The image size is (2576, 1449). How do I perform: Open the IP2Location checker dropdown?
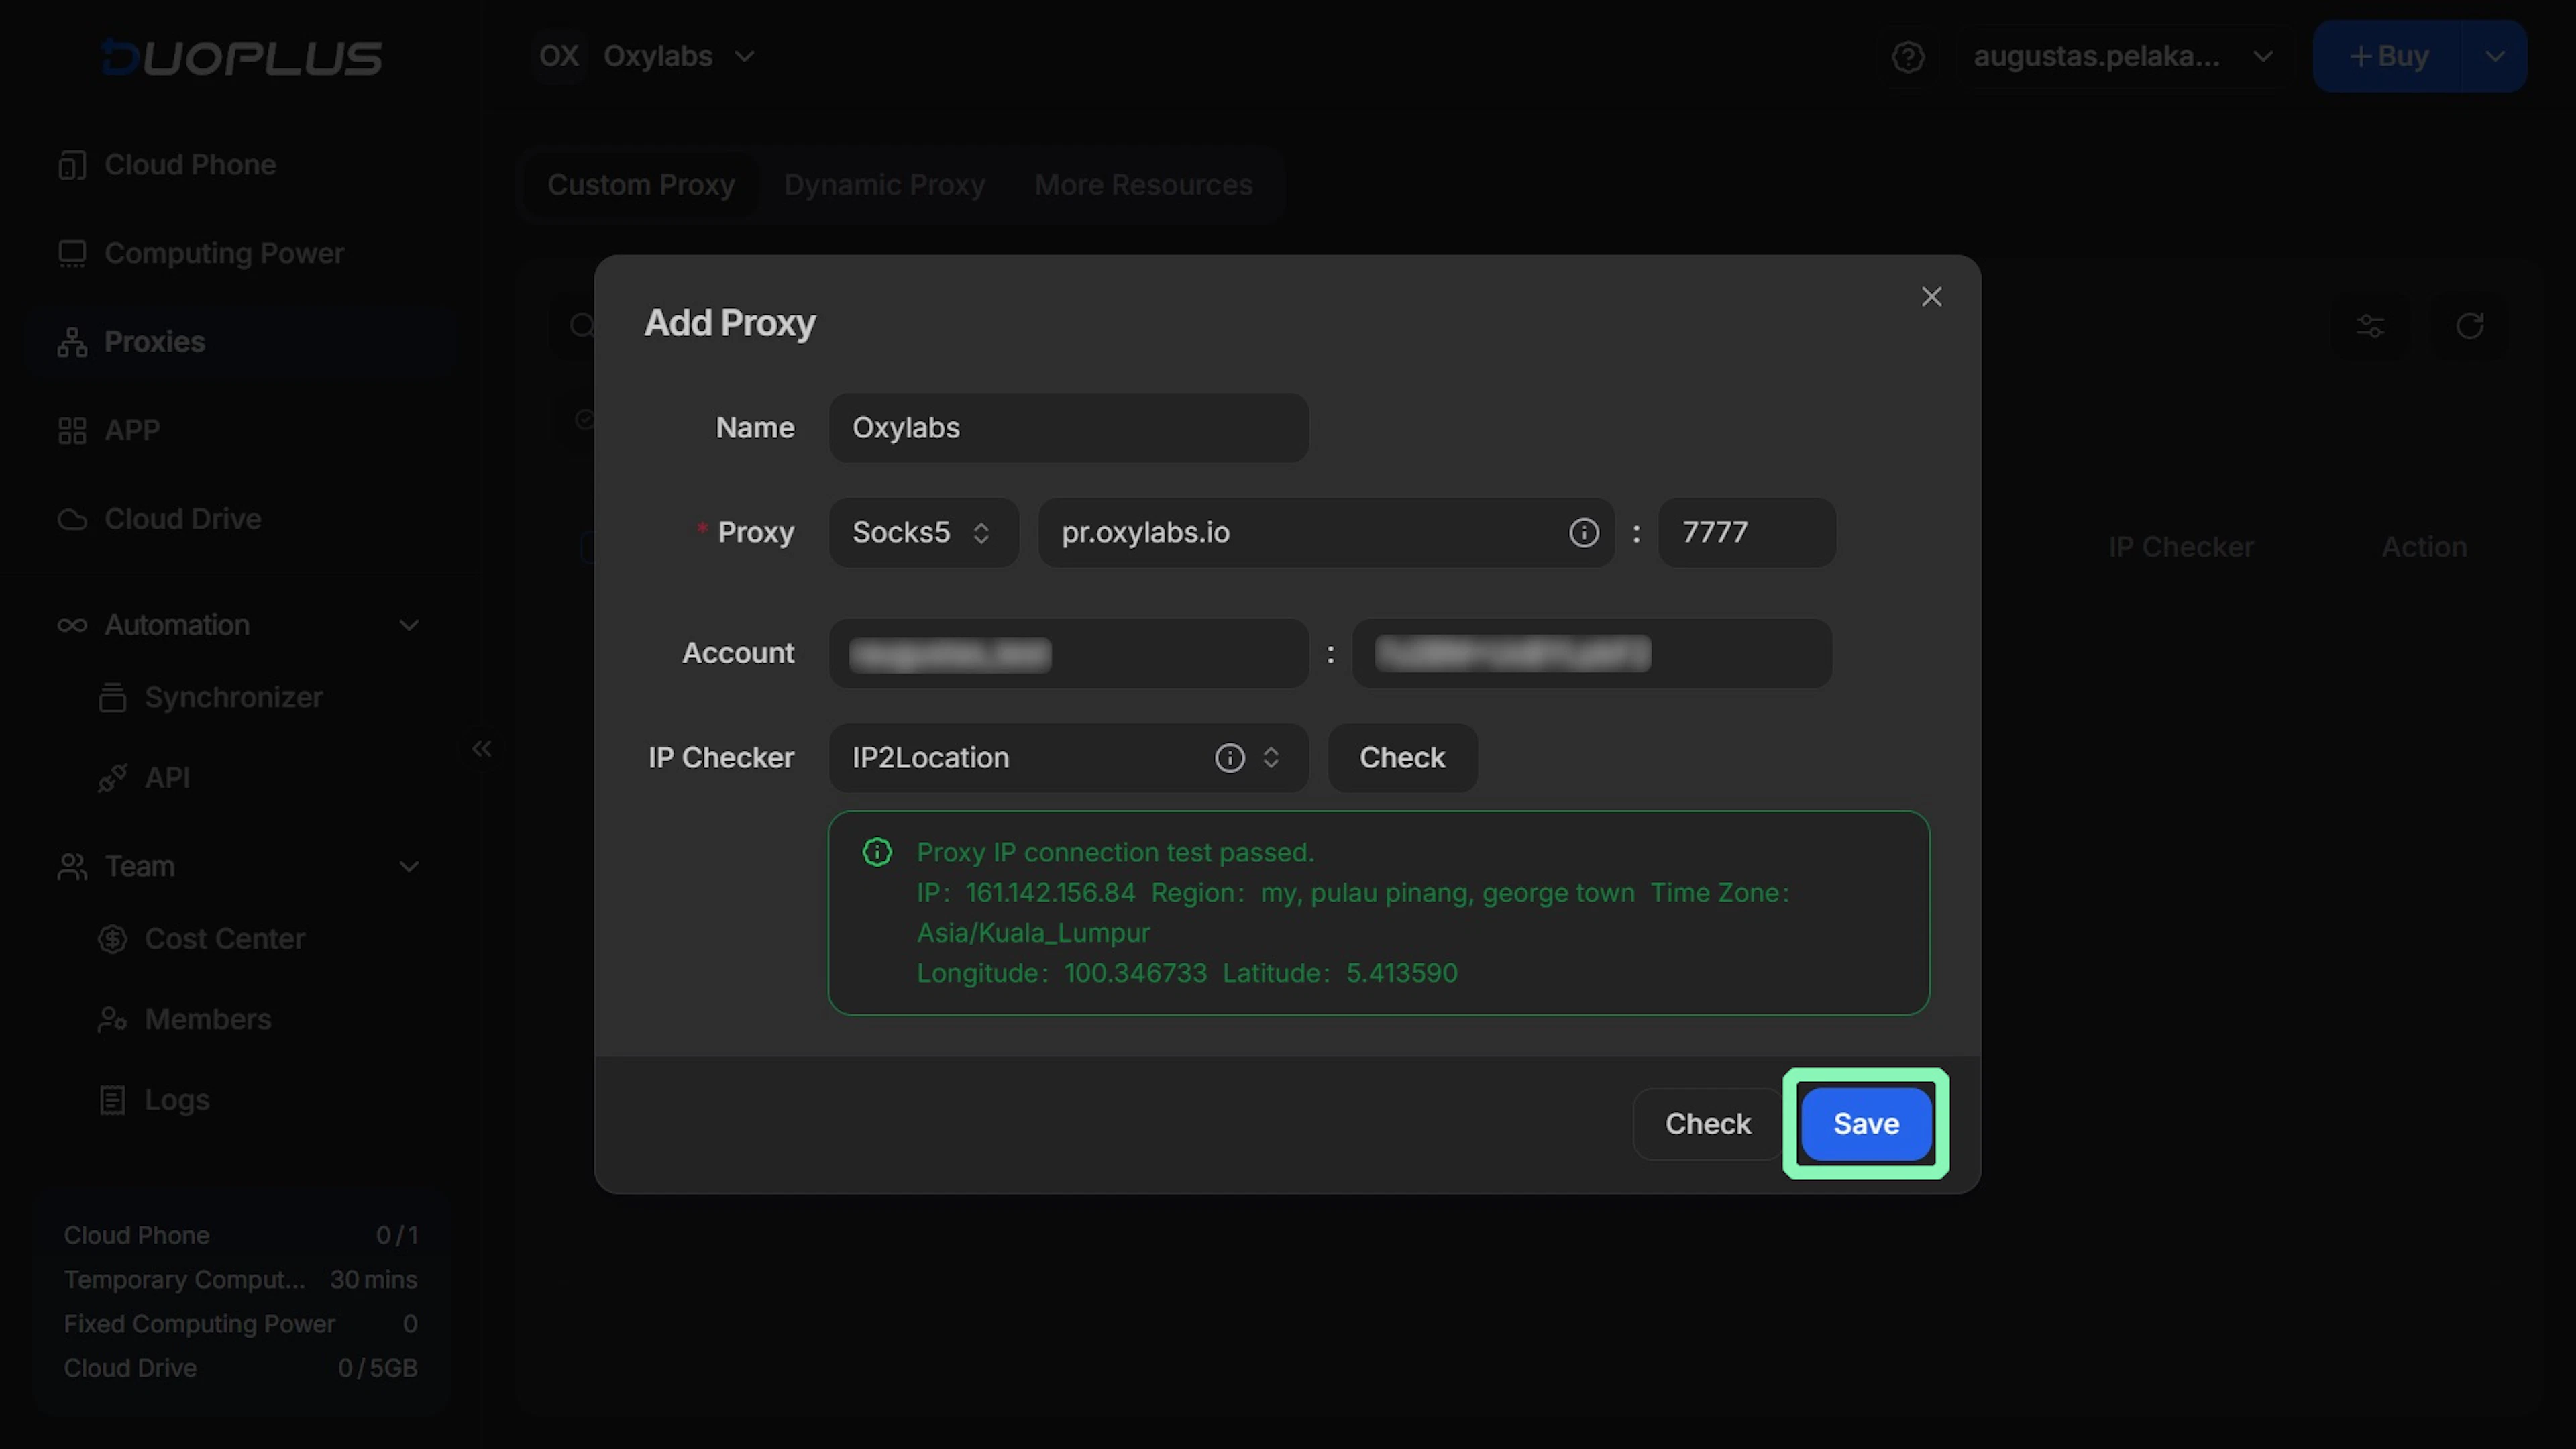pyautogui.click(x=1068, y=758)
